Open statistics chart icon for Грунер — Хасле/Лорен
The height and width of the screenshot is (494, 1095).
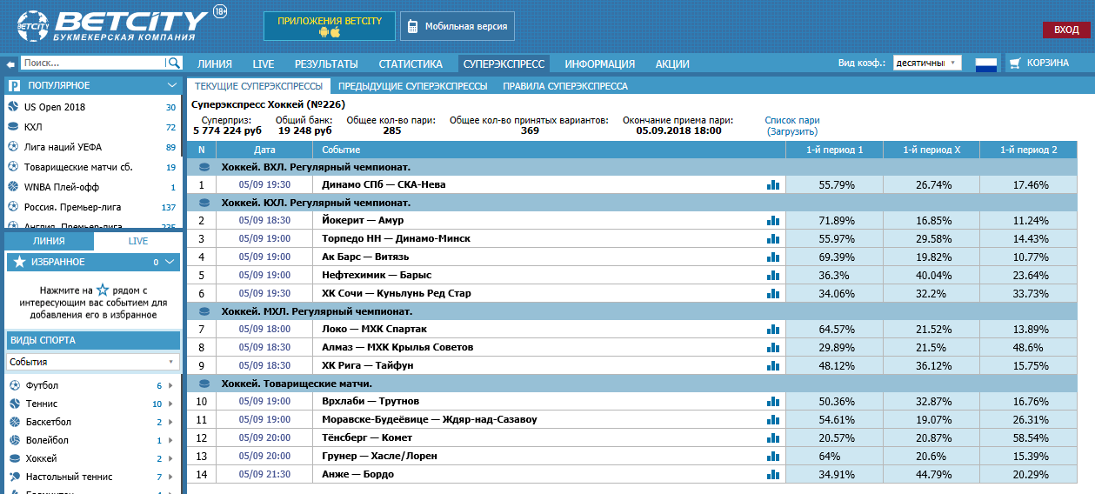(x=772, y=456)
